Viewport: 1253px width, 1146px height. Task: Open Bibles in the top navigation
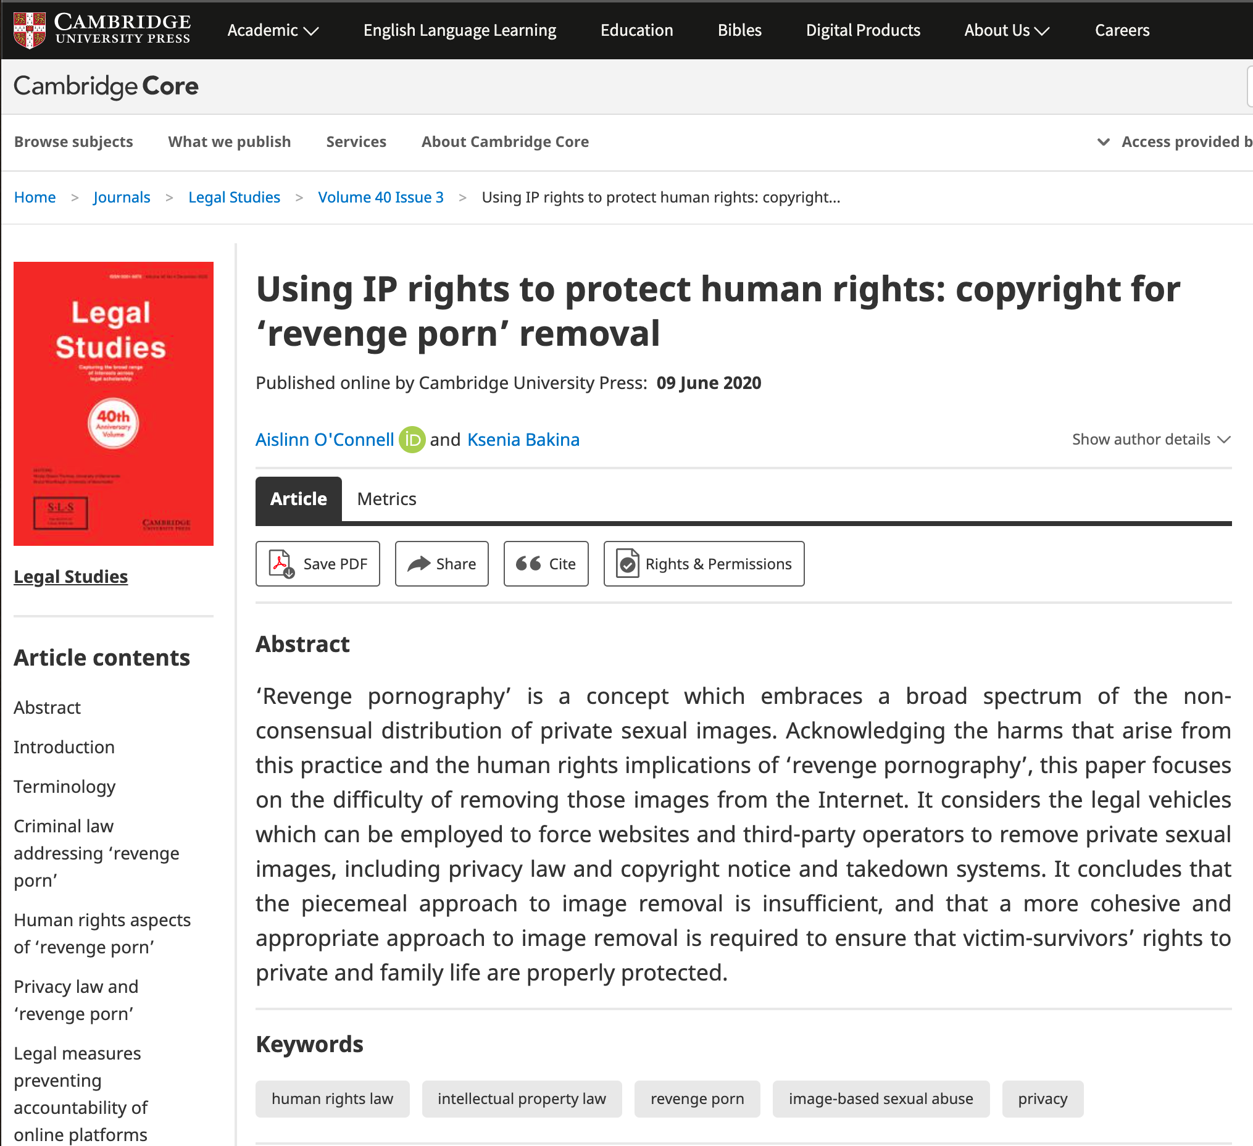point(739,30)
